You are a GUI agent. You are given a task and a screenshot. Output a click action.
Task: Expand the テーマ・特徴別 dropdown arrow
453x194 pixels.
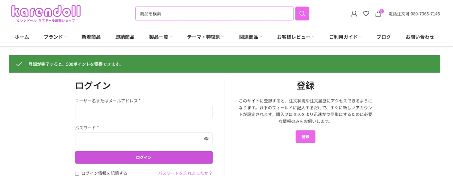pos(223,37)
